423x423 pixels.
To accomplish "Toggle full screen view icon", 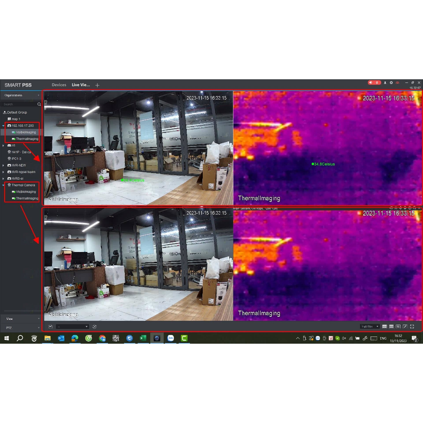I will click(x=412, y=327).
